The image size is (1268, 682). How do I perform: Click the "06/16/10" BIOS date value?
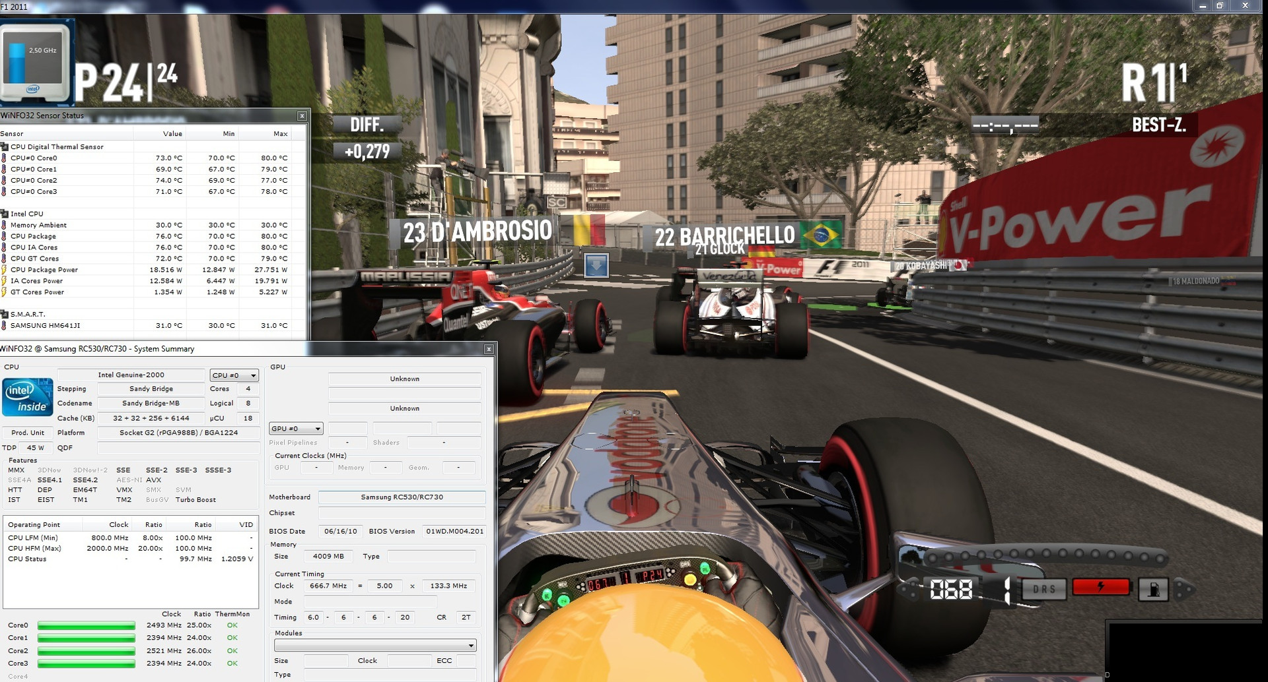[x=340, y=531]
